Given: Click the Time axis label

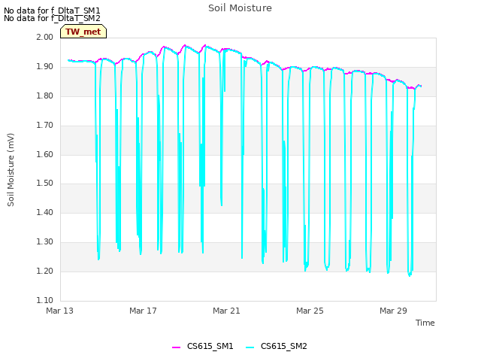Looking at the screenshot, I should [425, 323].
